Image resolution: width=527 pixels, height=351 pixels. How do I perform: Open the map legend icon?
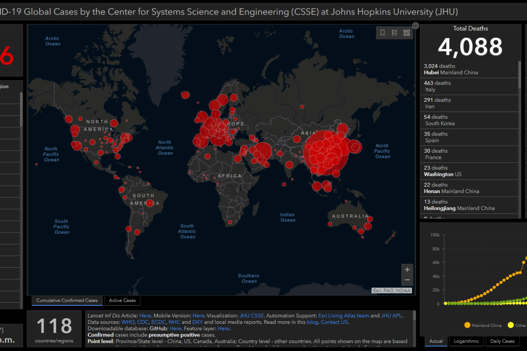(394, 32)
